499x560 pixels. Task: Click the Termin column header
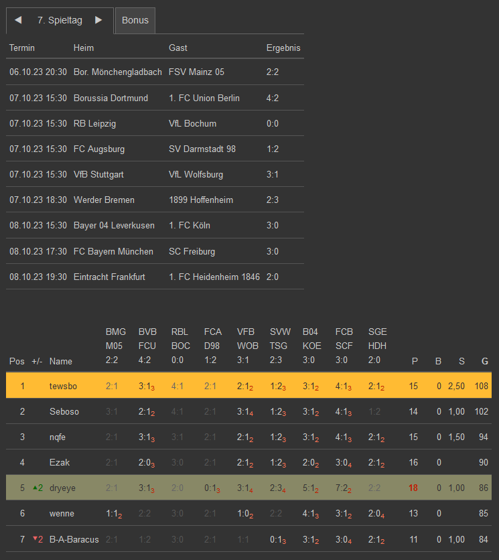(x=22, y=48)
